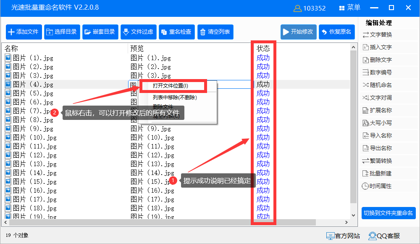
Task: Choose the 随机命名 random naming tool
Action: [377, 85]
